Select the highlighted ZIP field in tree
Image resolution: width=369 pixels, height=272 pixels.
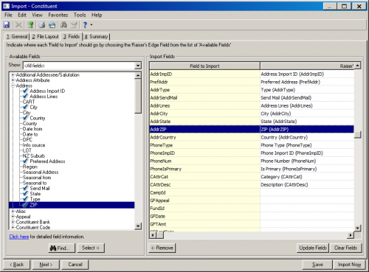coord(33,205)
